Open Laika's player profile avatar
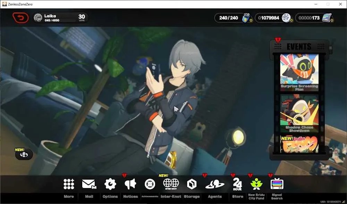Viewport: 347px width, 204px height. click(38, 18)
